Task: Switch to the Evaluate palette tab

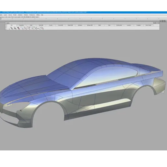Action: (x=138, y=25)
